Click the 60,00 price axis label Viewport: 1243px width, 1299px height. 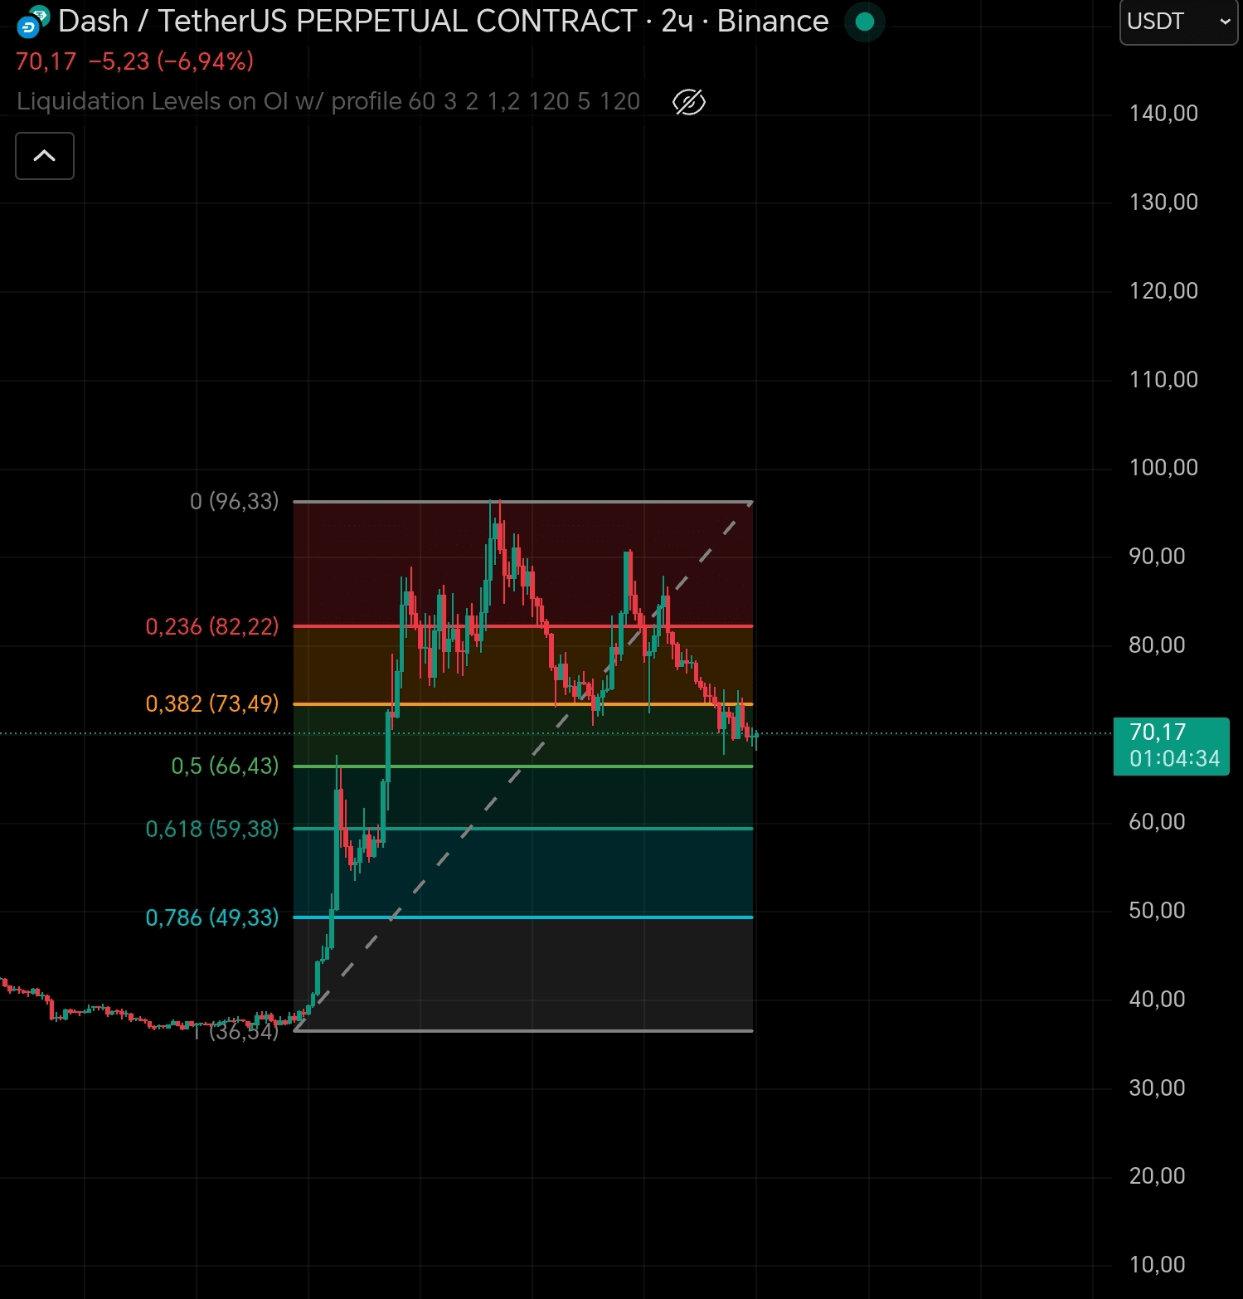click(x=1157, y=822)
